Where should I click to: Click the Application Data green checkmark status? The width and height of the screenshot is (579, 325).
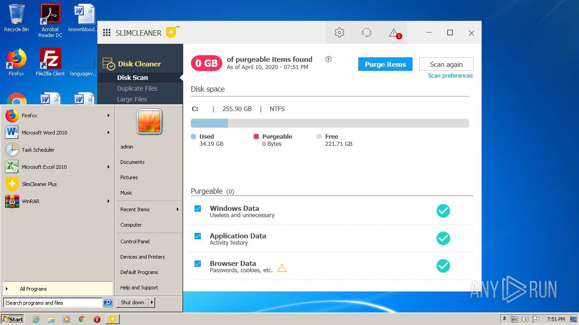coord(443,238)
